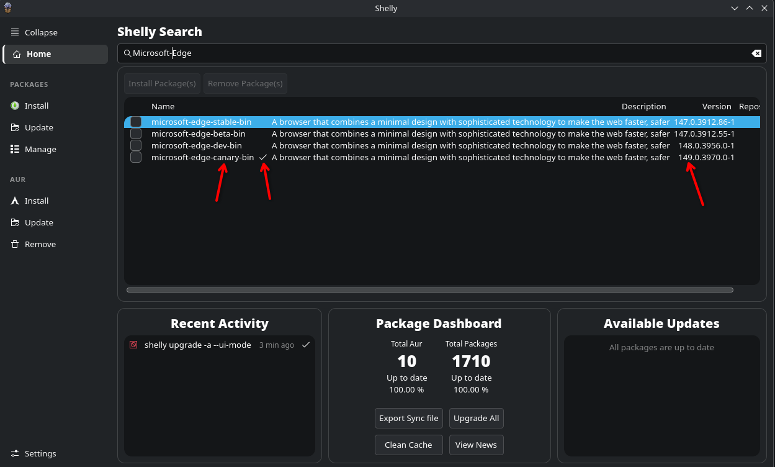The width and height of the screenshot is (775, 467).
Task: Click version 149.0.3970.0-1 cell
Action: tap(706, 157)
